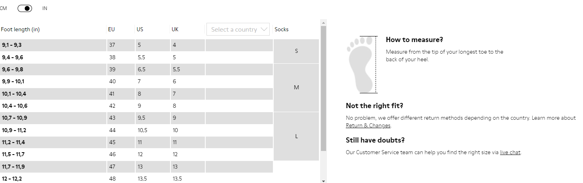Select the 9,1 - 9,3 foot length row

pos(136,45)
